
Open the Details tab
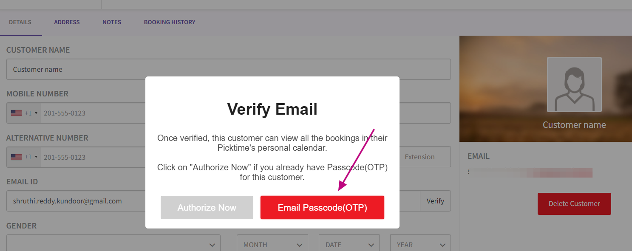coord(20,22)
